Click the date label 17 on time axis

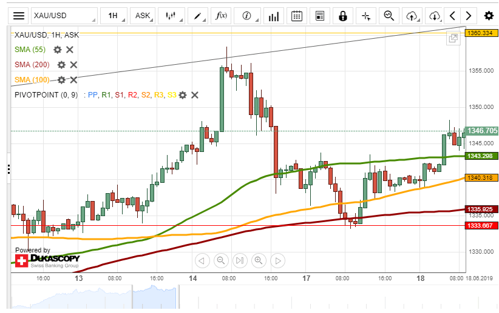tap(306, 278)
